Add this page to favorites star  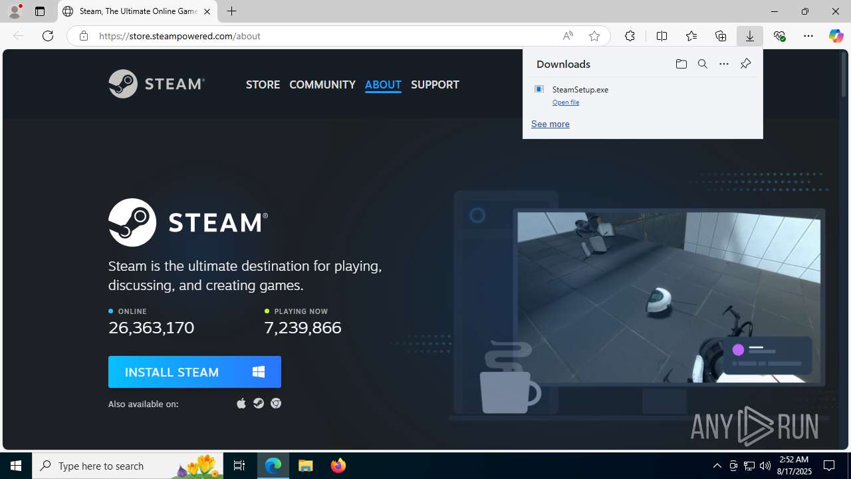pos(594,36)
